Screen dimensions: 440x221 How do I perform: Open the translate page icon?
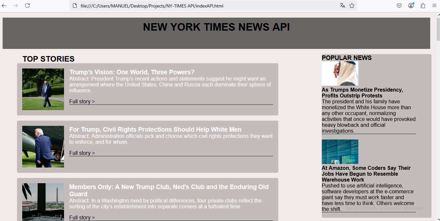click(x=342, y=6)
